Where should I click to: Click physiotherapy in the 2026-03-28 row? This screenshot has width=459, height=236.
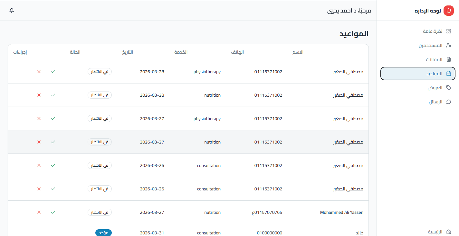(207, 72)
